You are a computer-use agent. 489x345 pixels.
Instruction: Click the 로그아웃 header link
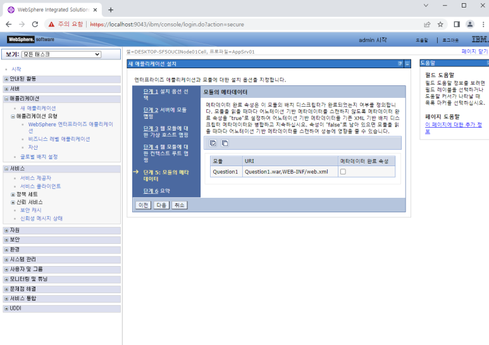450,40
